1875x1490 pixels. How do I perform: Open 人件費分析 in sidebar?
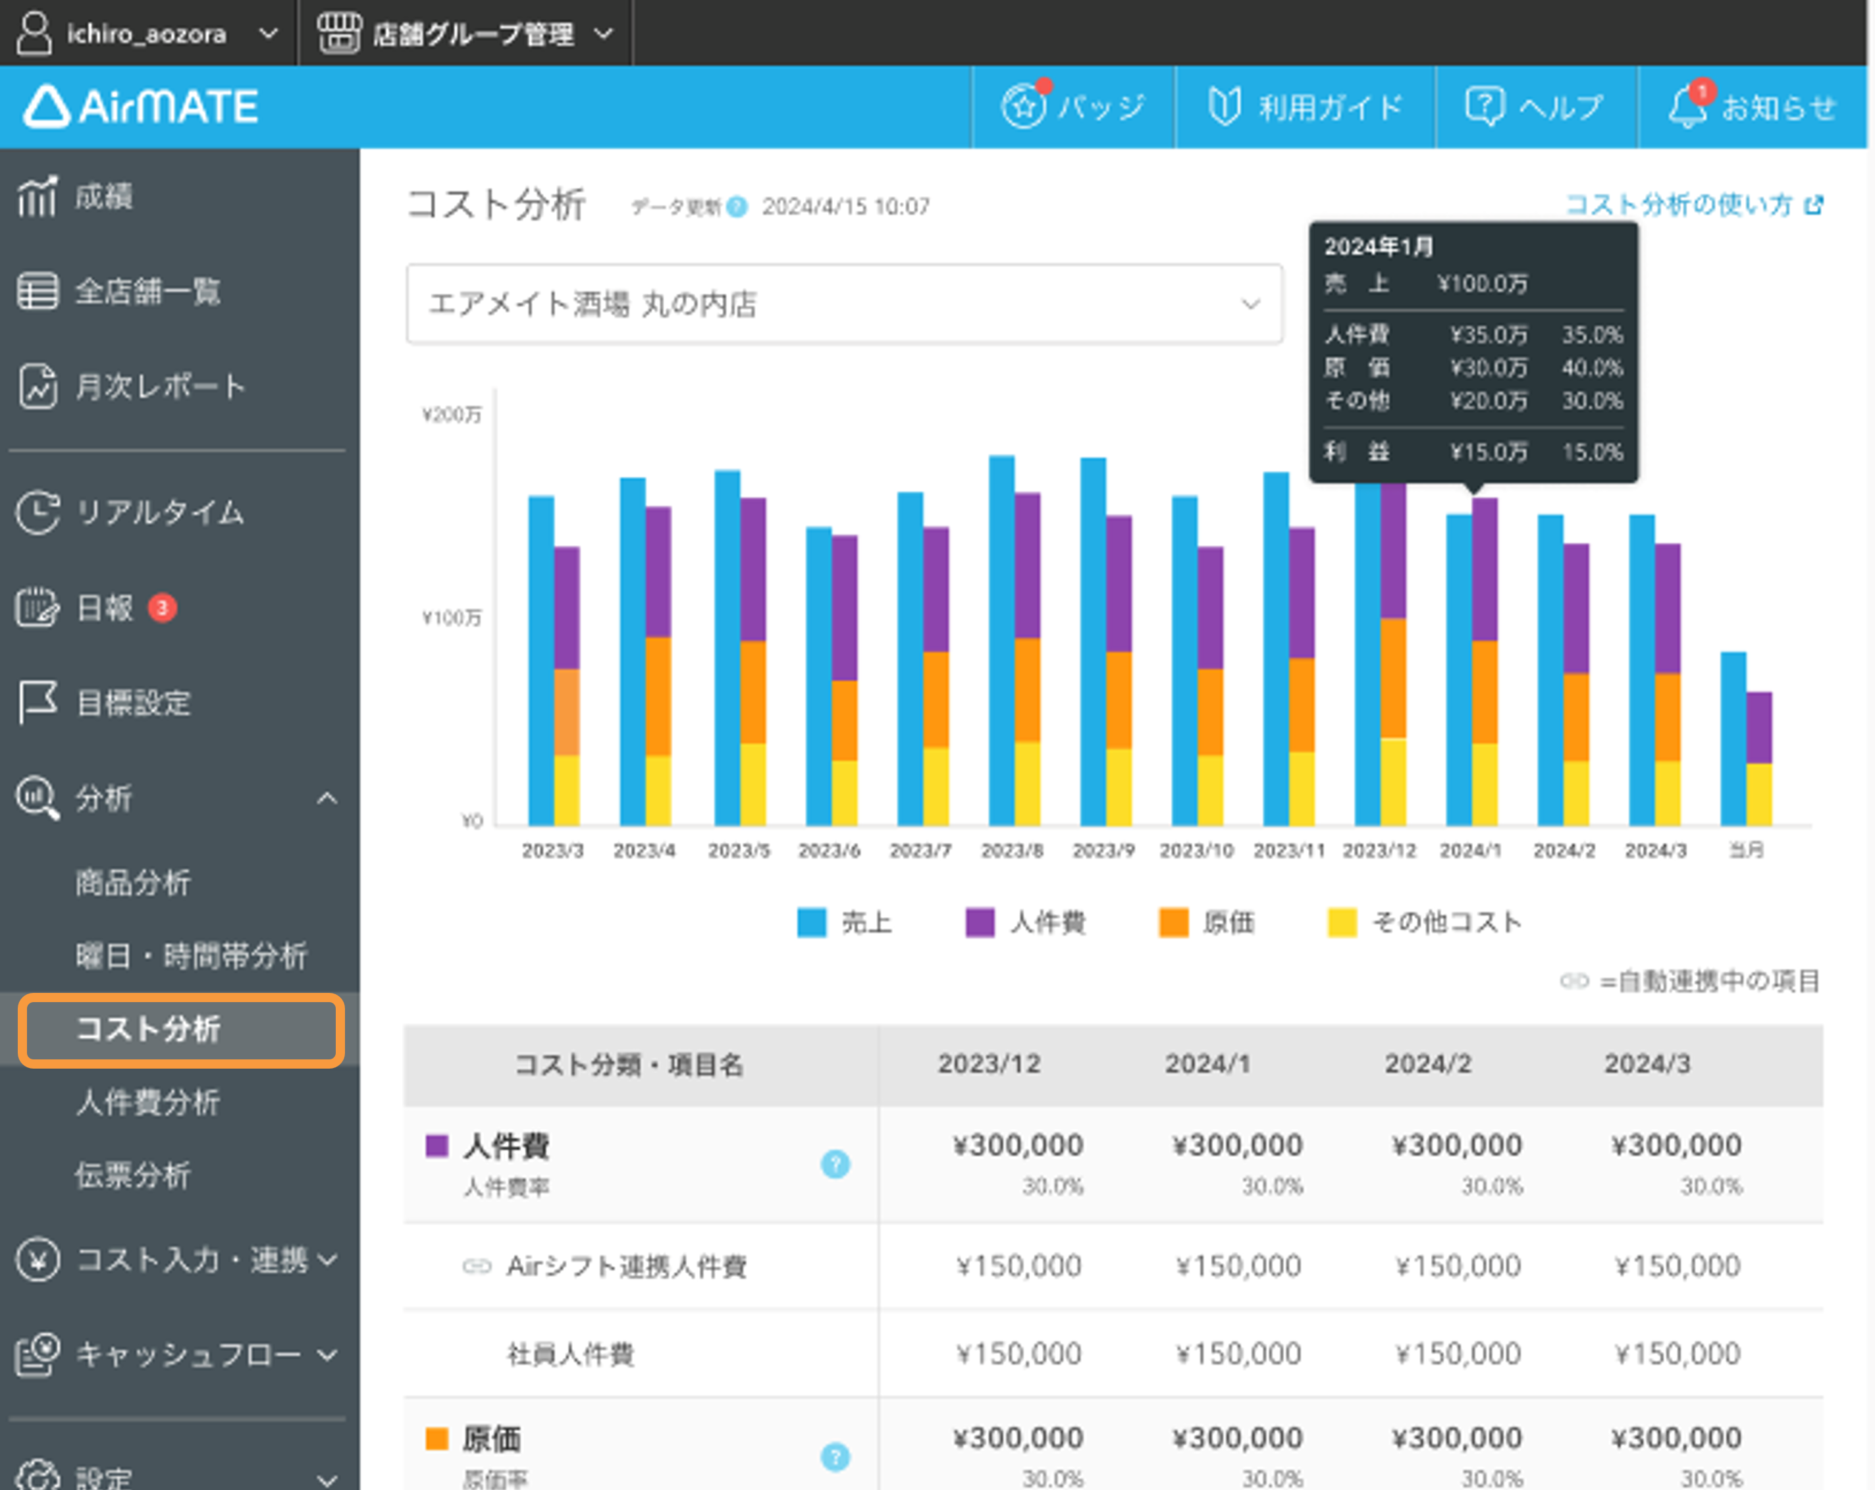pos(148,1102)
